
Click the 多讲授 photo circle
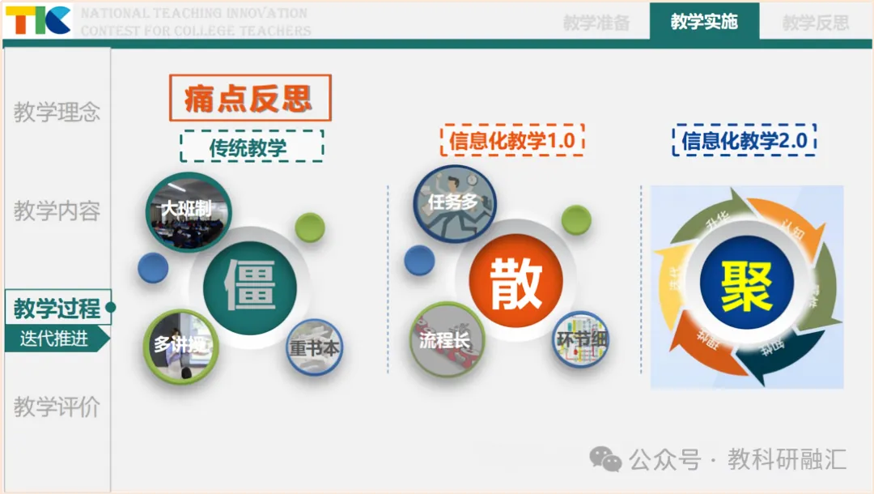pos(180,346)
